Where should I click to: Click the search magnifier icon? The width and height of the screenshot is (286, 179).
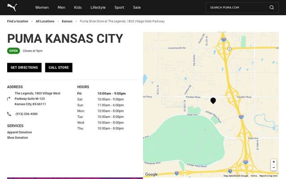click(x=272, y=8)
